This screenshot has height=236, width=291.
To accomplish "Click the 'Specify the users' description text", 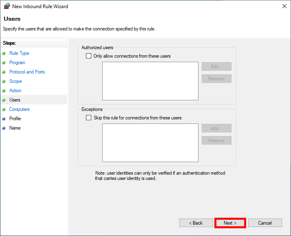I will (79, 29).
